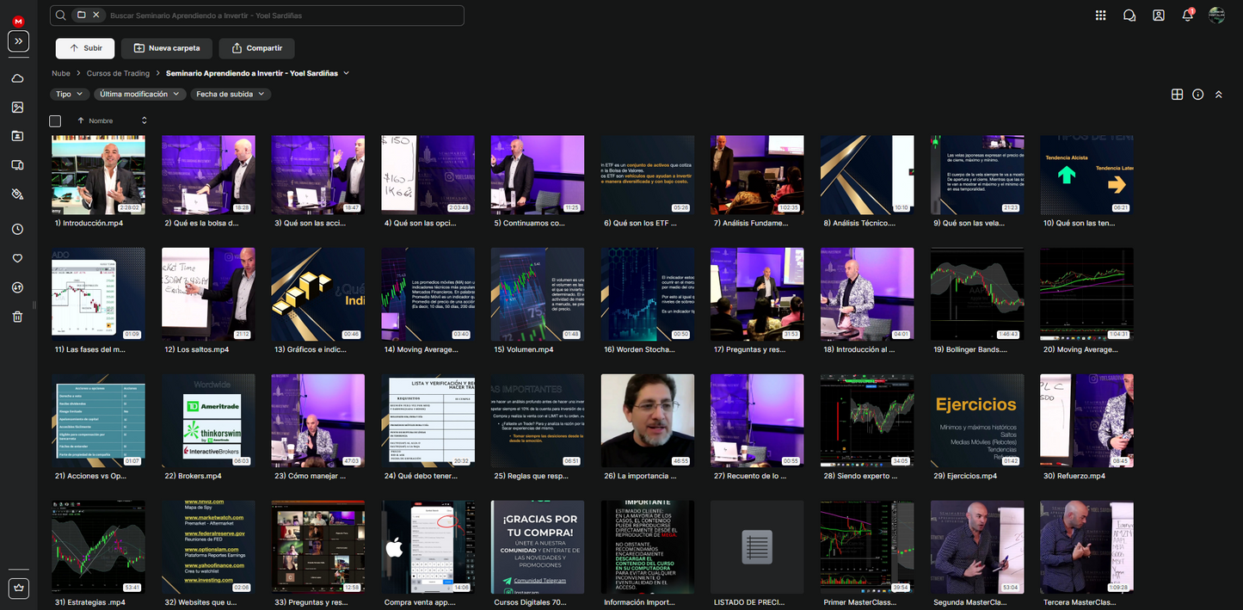
Task: Click the Nueva carpeta button
Action: coord(167,48)
